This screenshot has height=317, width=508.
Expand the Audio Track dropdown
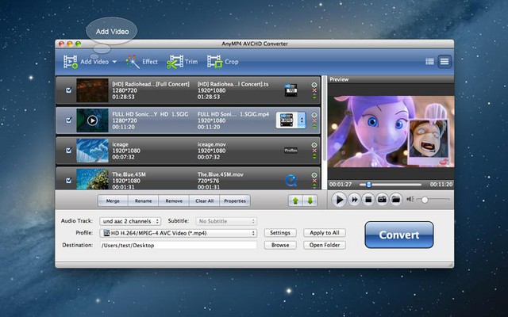pos(131,221)
